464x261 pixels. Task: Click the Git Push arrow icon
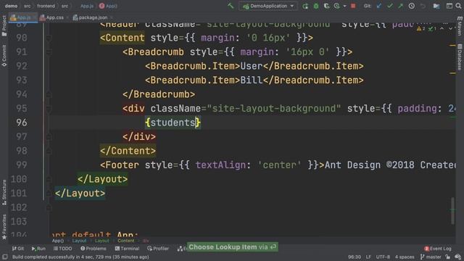pos(400,6)
